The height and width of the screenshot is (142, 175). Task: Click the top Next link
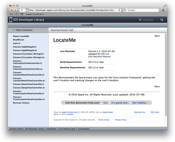(x=157, y=36)
